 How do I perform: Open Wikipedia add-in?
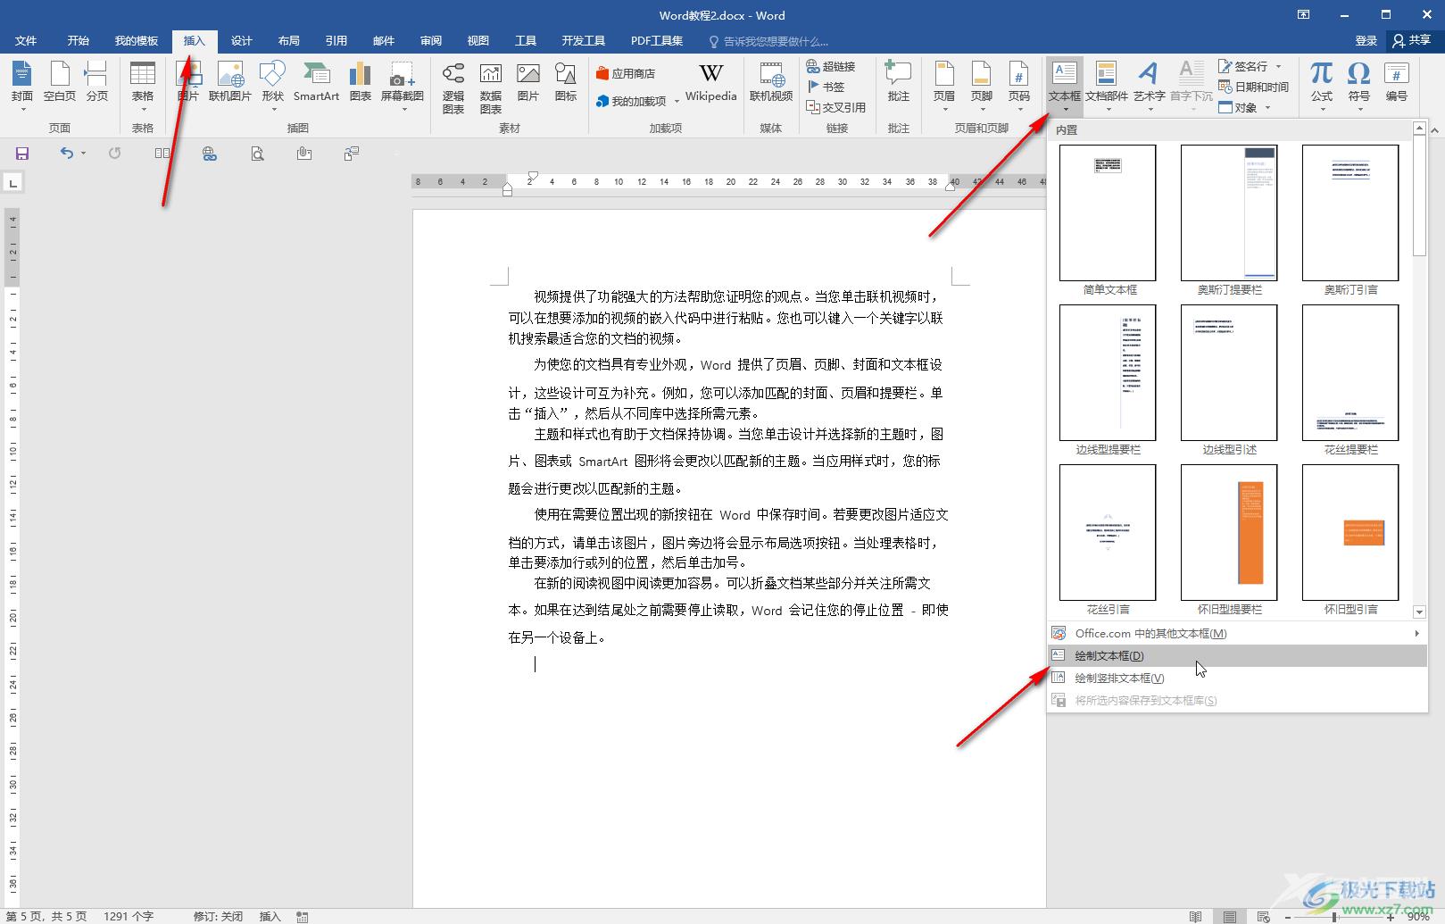coord(710,82)
